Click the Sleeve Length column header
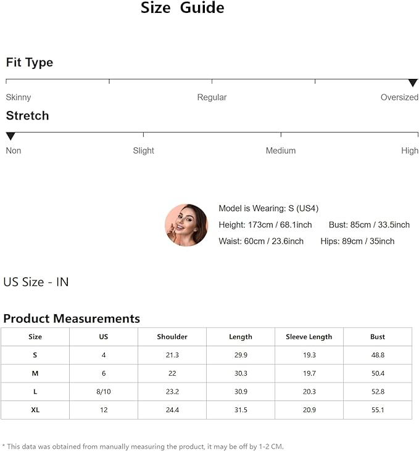419x451 pixels. (x=309, y=337)
